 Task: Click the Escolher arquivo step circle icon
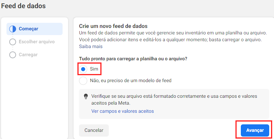(13, 42)
